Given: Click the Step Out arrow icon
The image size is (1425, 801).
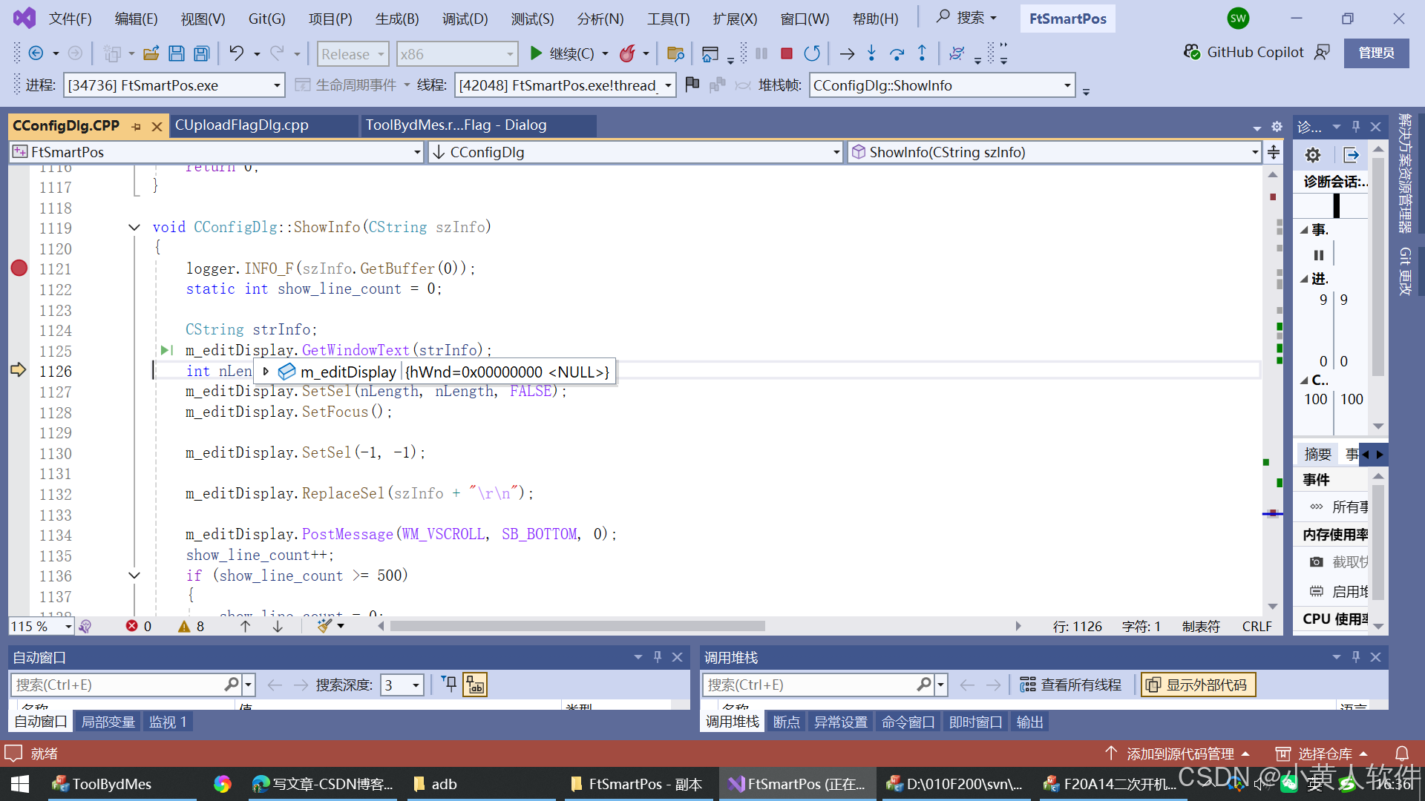Looking at the screenshot, I should pyautogui.click(x=922, y=53).
